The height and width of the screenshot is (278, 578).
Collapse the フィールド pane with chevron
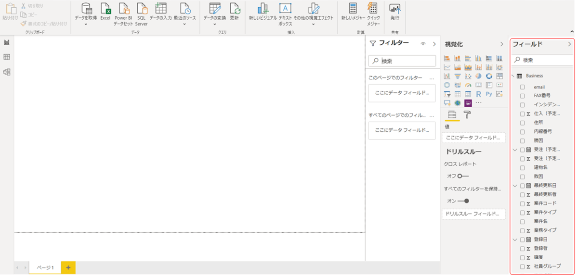pos(569,44)
